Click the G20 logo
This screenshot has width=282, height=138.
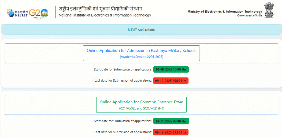[39, 13]
